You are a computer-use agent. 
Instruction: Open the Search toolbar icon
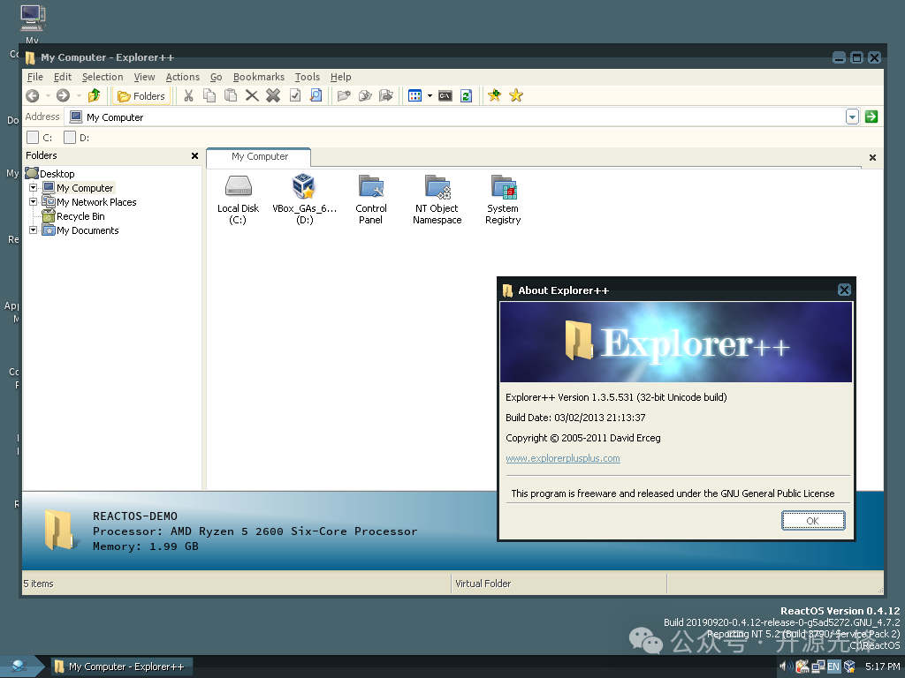[316, 95]
